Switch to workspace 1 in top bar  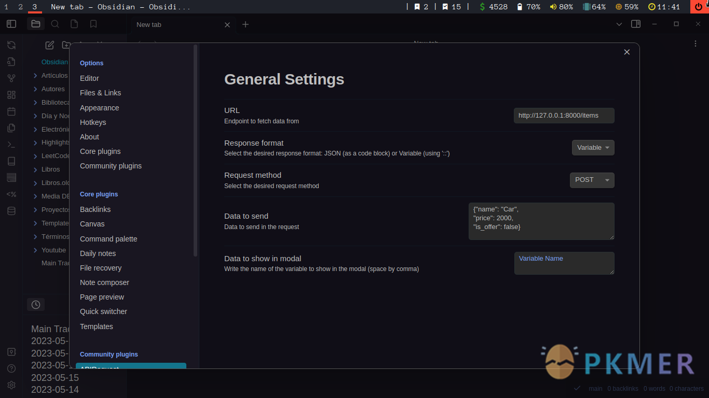click(6, 7)
